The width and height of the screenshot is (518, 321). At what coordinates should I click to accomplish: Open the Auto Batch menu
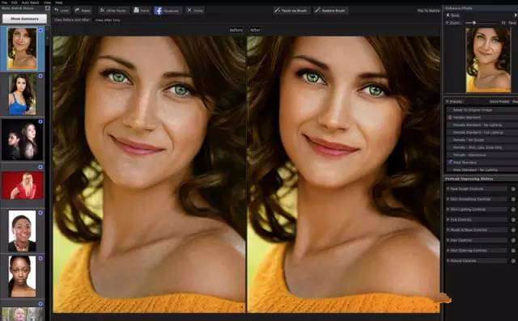pyautogui.click(x=30, y=2)
